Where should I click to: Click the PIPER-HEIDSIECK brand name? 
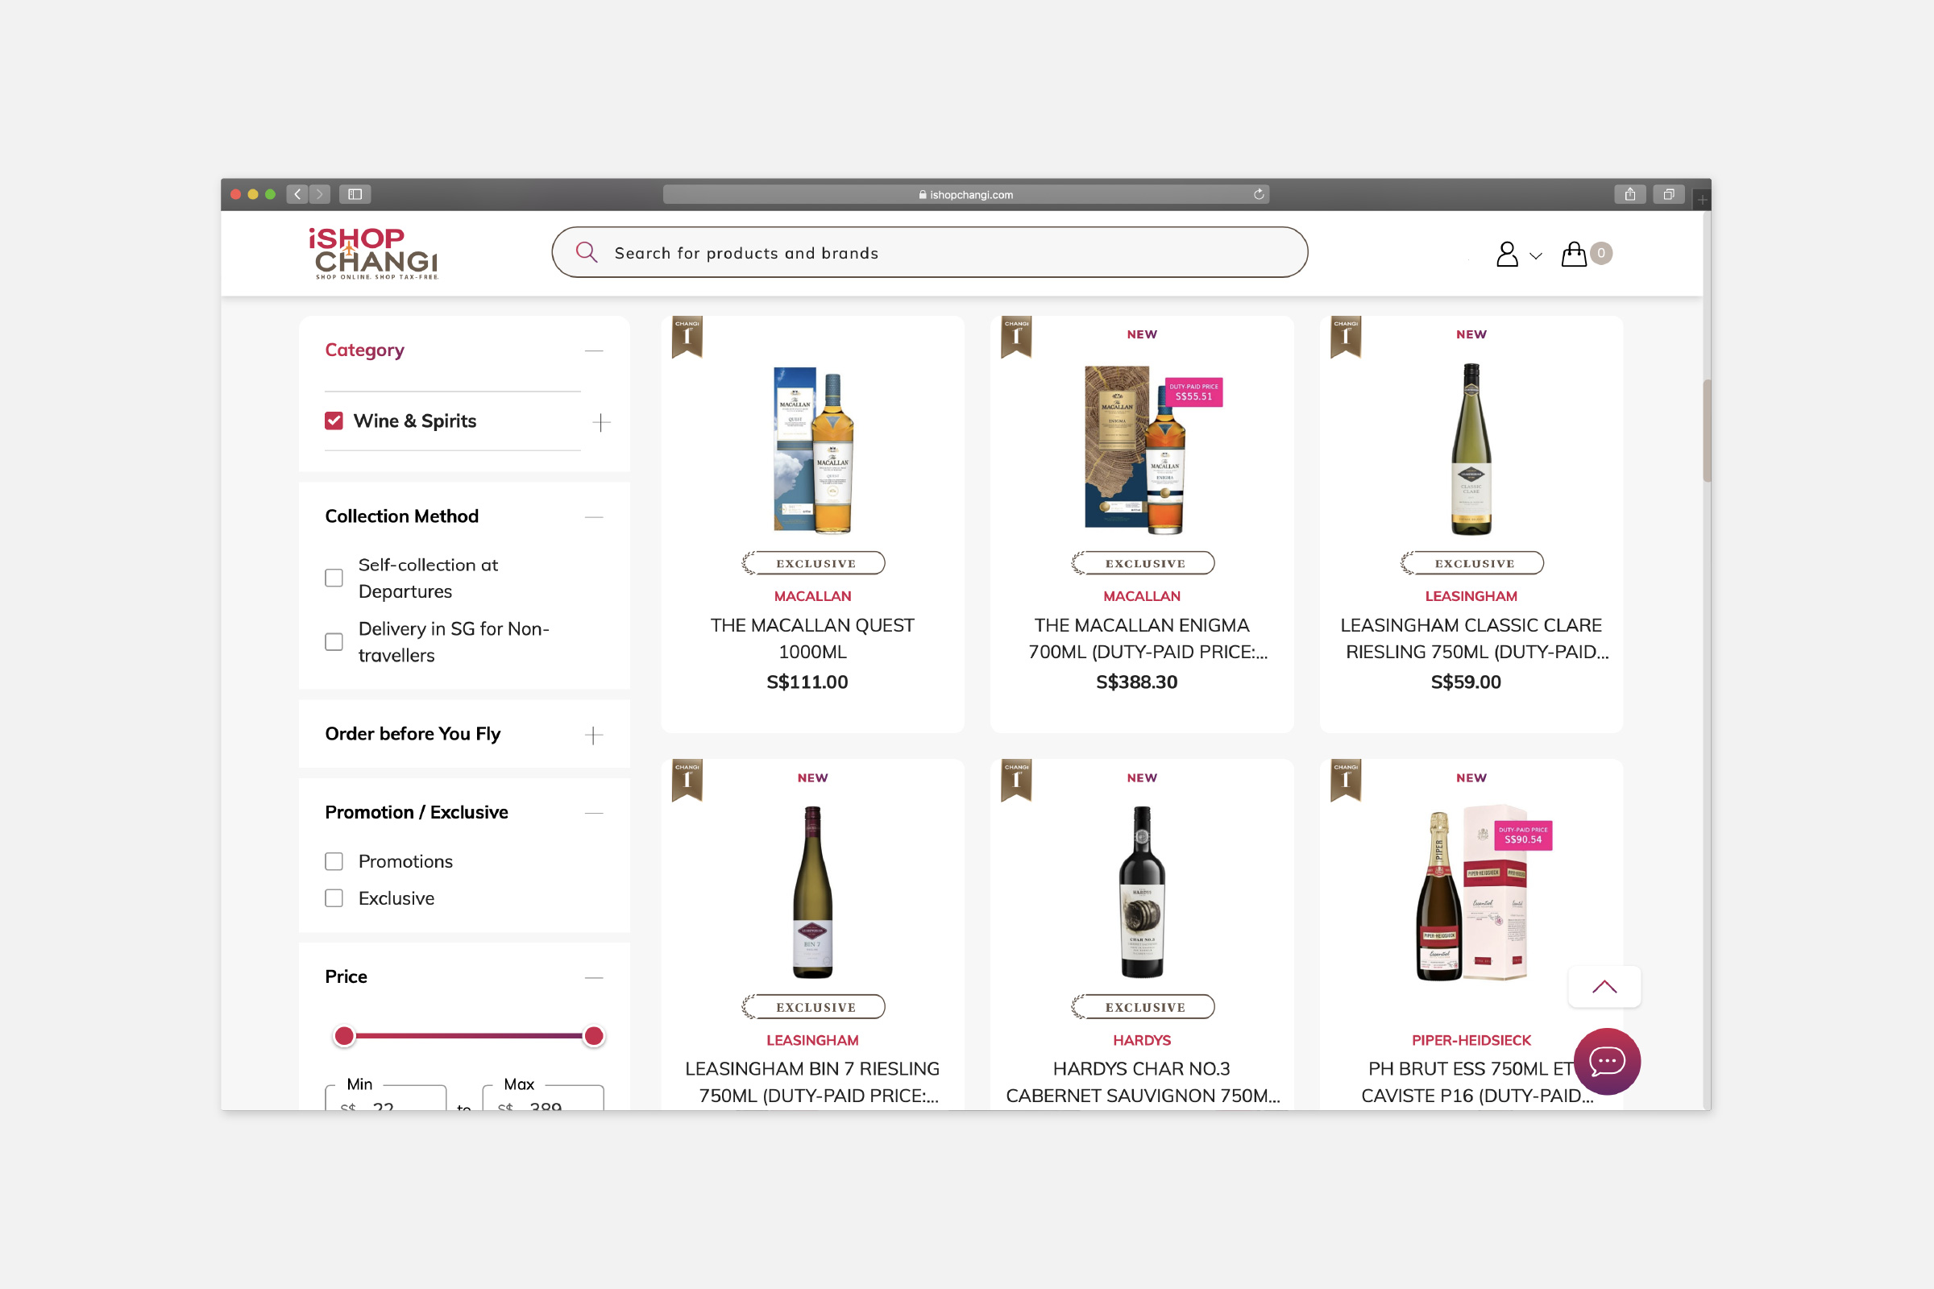coord(1471,1040)
